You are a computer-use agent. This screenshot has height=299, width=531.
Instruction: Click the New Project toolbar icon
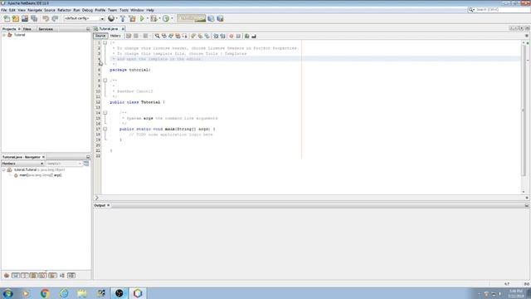(16, 18)
